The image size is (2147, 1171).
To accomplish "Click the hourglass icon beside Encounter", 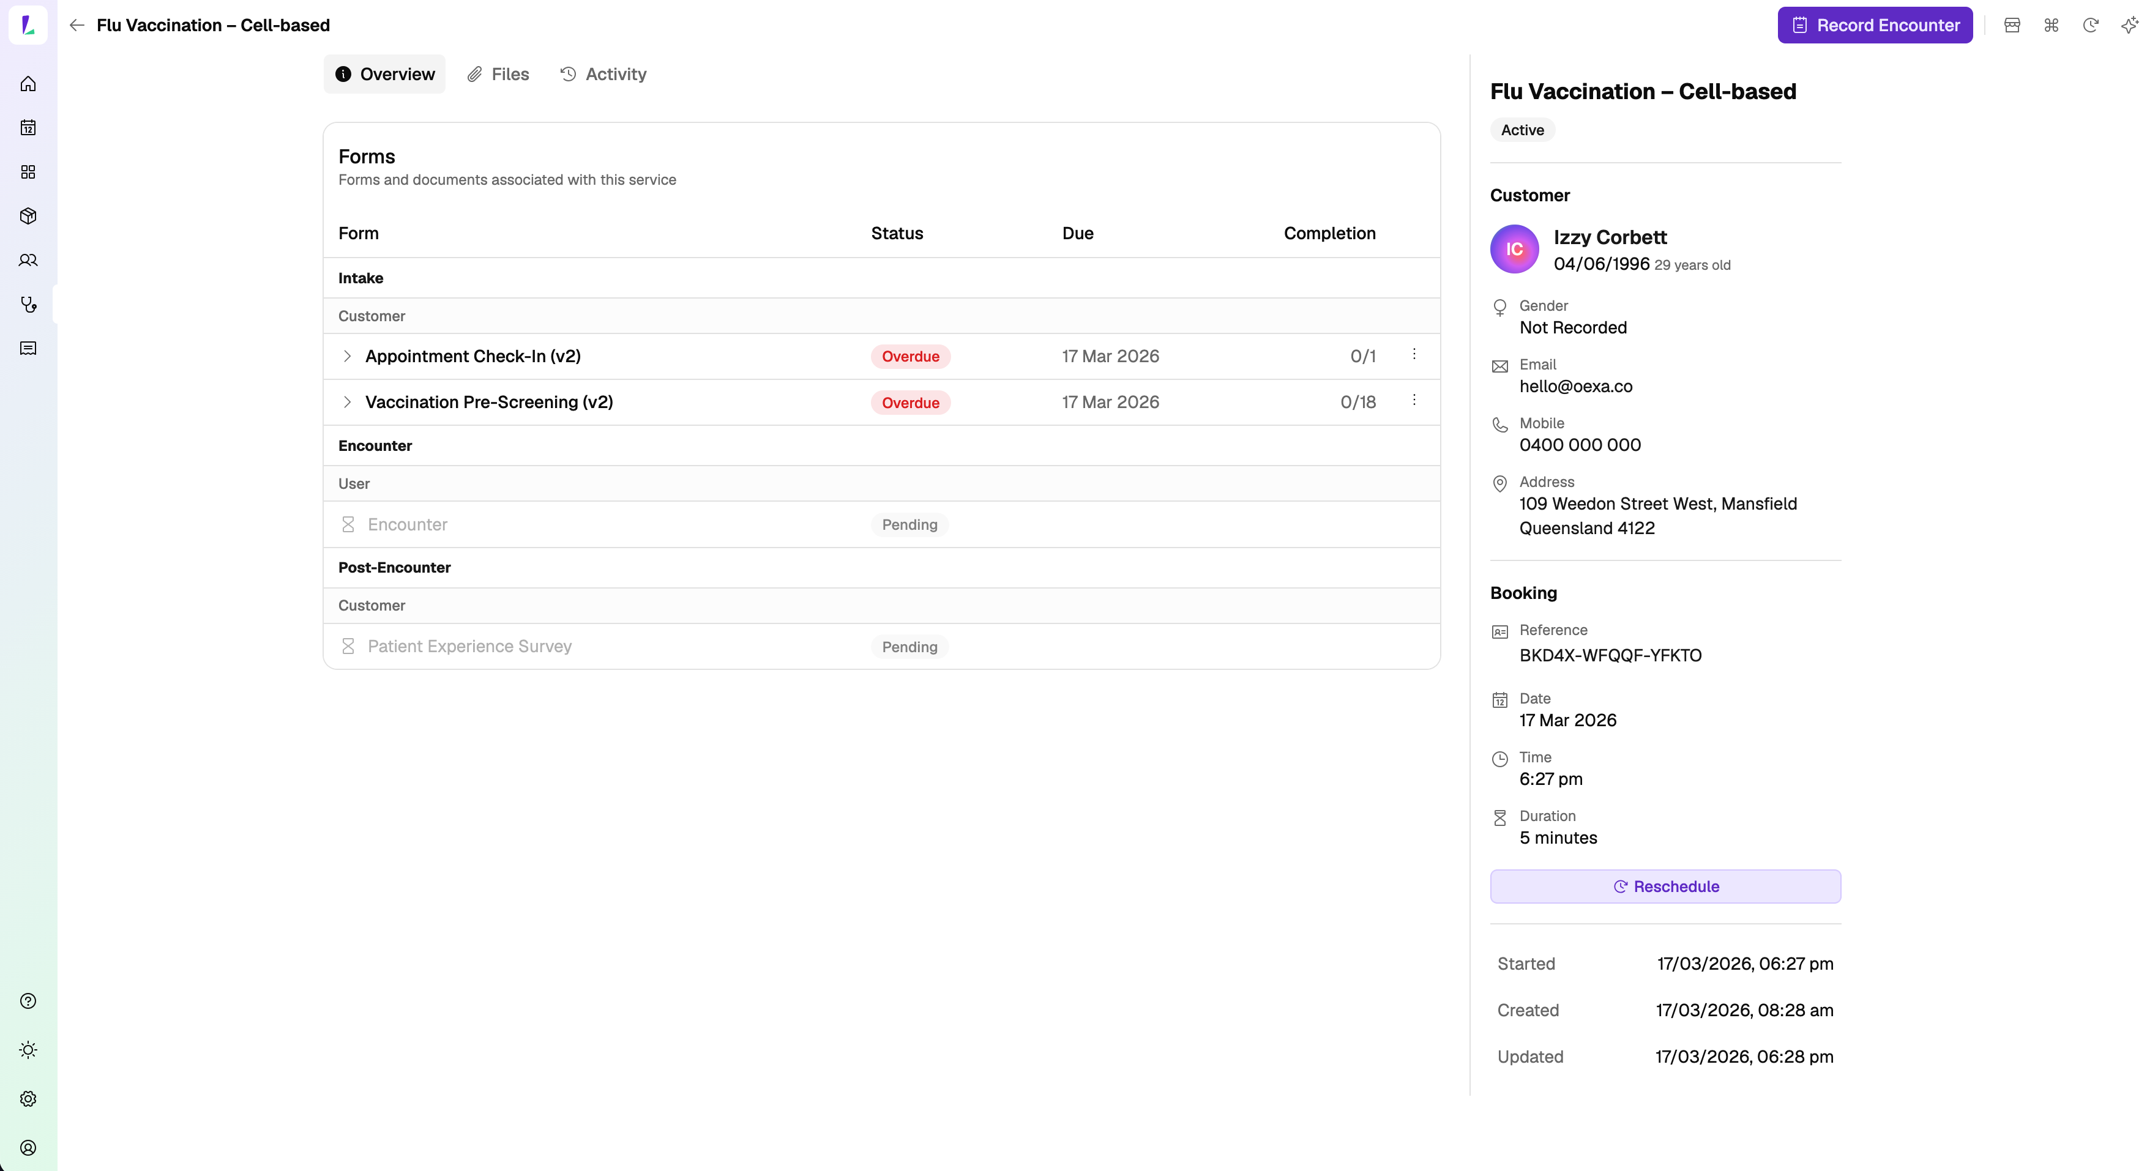I will coord(348,525).
